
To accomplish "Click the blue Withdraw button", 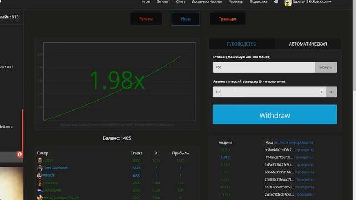I will click(x=275, y=114).
